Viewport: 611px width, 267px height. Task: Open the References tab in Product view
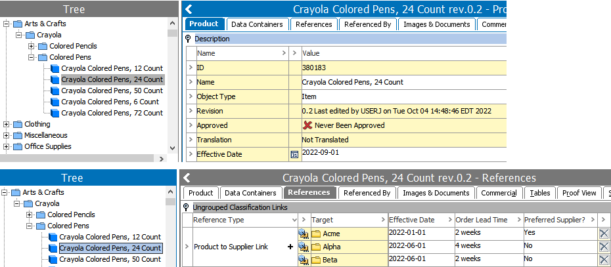pos(313,24)
